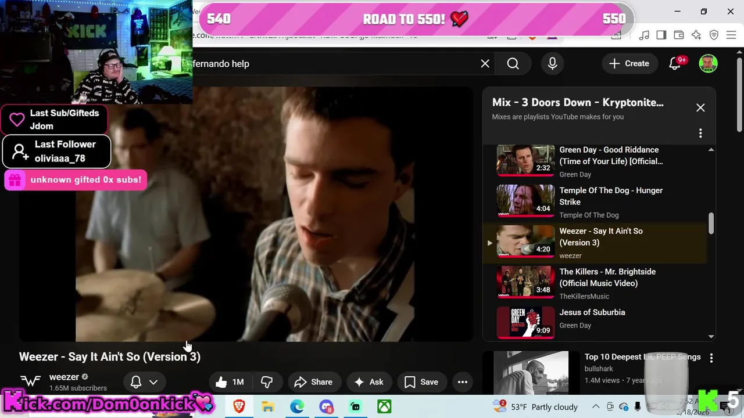The image size is (744, 418).
Task: Save the video to a playlist
Action: pyautogui.click(x=421, y=382)
